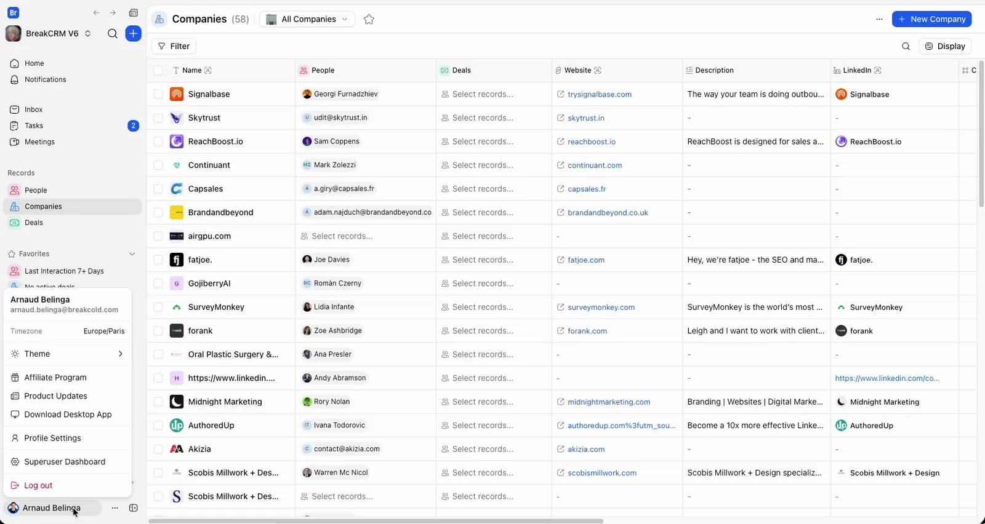Click the blue plus create button

click(133, 34)
